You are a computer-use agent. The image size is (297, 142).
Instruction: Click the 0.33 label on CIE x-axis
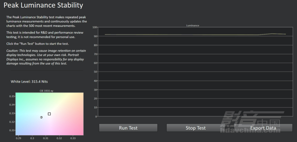pyautogui.click(x=73, y=138)
